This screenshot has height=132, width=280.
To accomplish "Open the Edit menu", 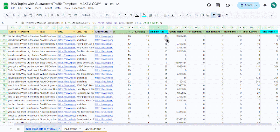I will pos(20,8).
